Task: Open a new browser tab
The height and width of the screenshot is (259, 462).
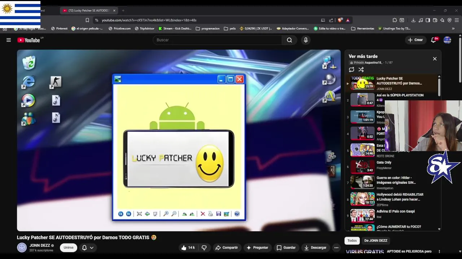Action: 123,10
